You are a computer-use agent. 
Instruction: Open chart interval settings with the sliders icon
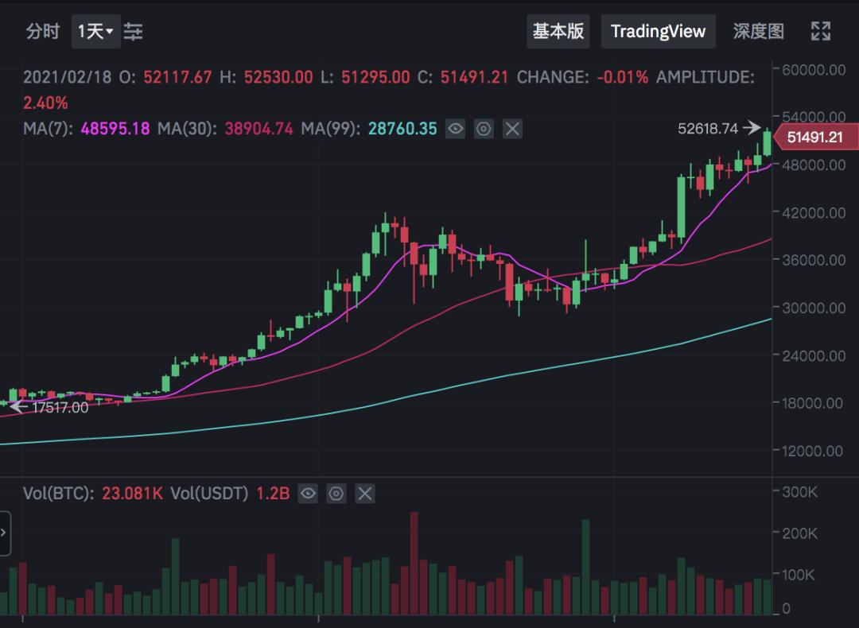[134, 32]
